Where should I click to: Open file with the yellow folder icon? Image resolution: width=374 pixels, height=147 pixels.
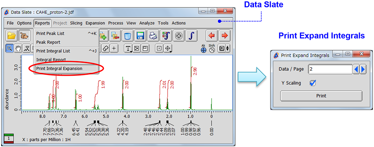tap(12, 36)
